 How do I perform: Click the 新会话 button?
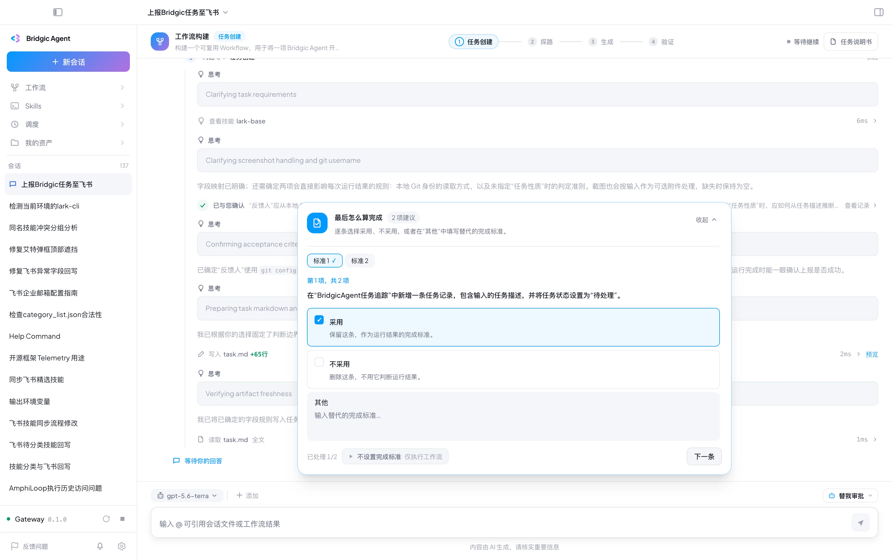point(68,62)
